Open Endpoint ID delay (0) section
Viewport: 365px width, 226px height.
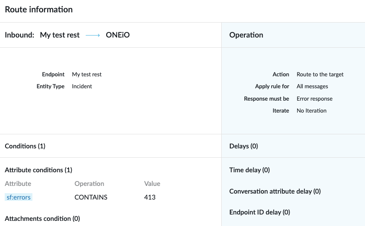pos(260,212)
